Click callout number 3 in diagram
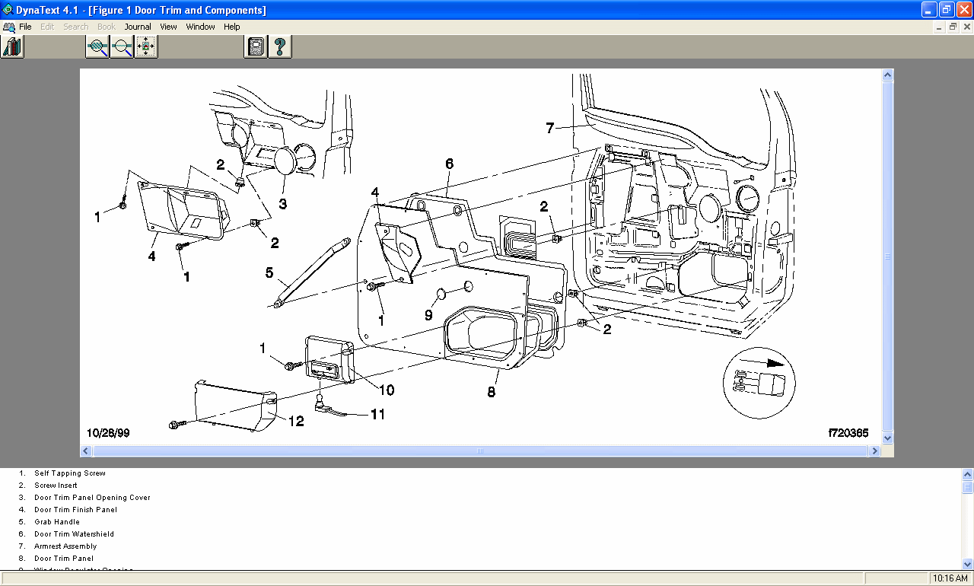Image resolution: width=974 pixels, height=586 pixels. tap(282, 203)
